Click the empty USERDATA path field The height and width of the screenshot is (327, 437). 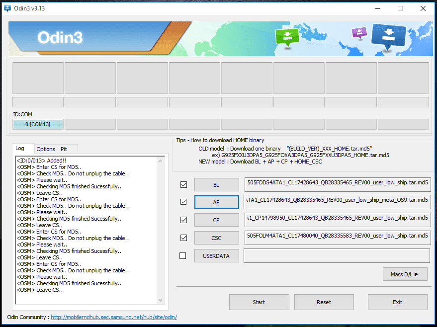click(x=337, y=256)
